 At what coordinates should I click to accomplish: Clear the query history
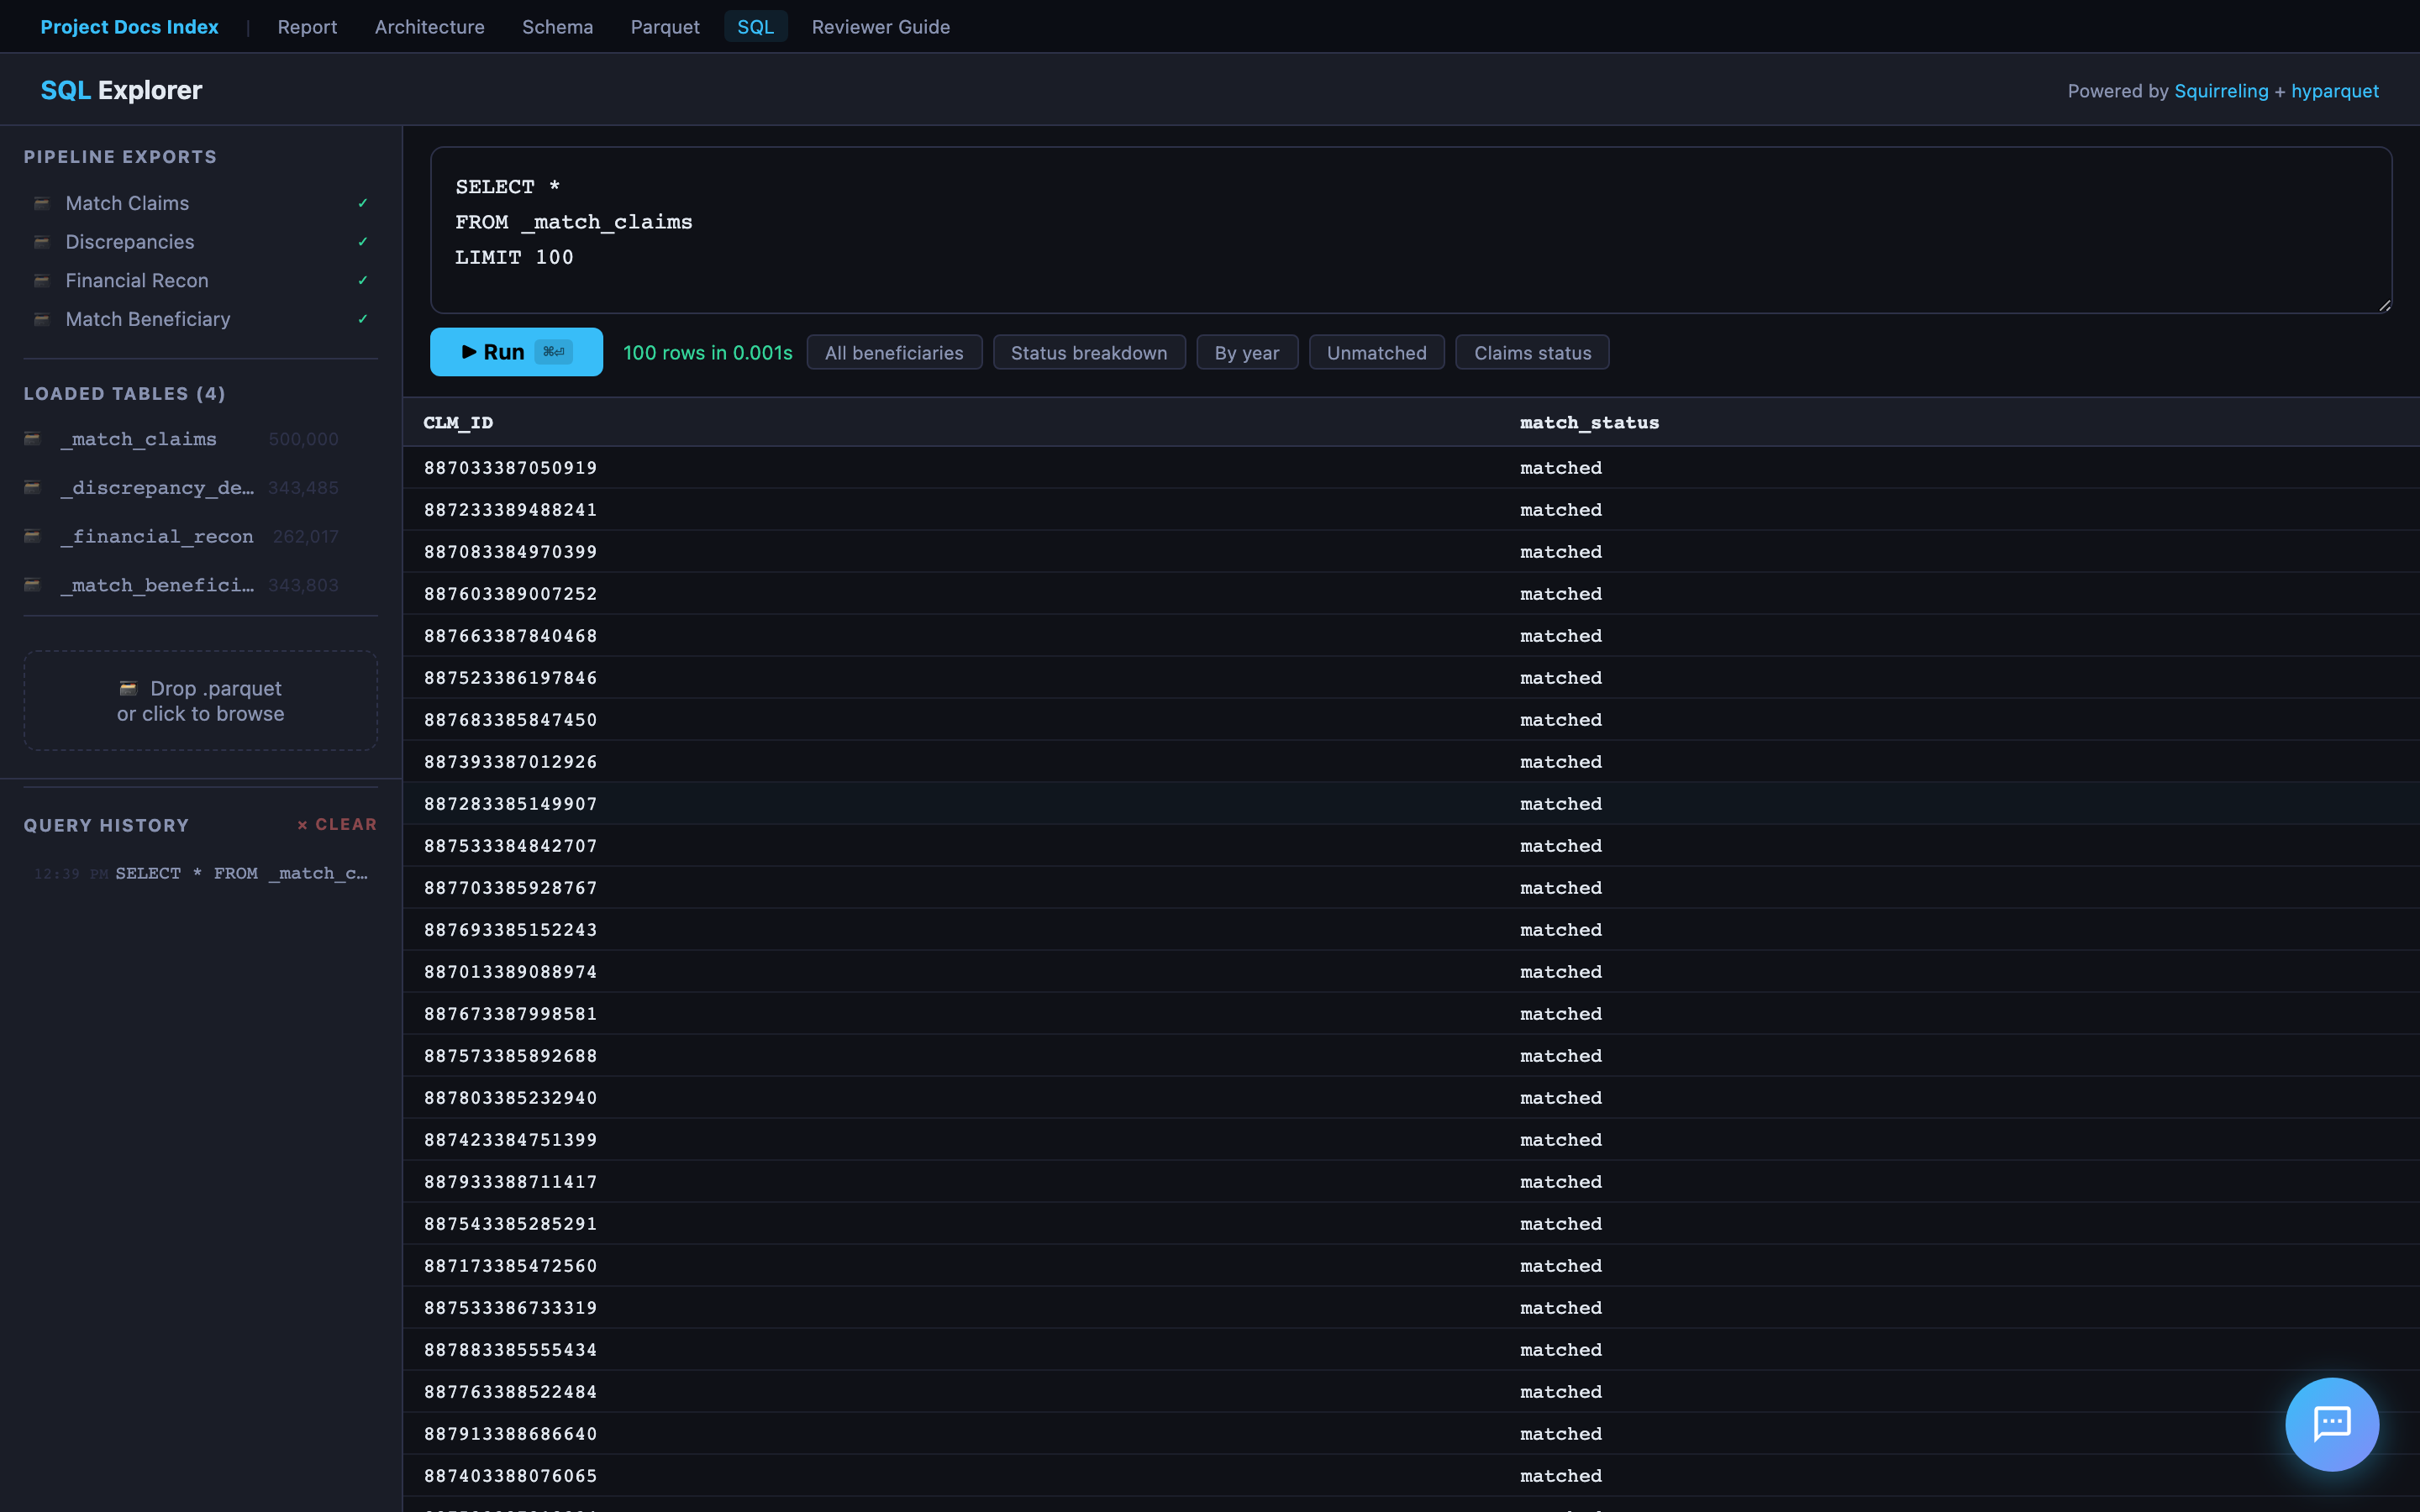337,825
